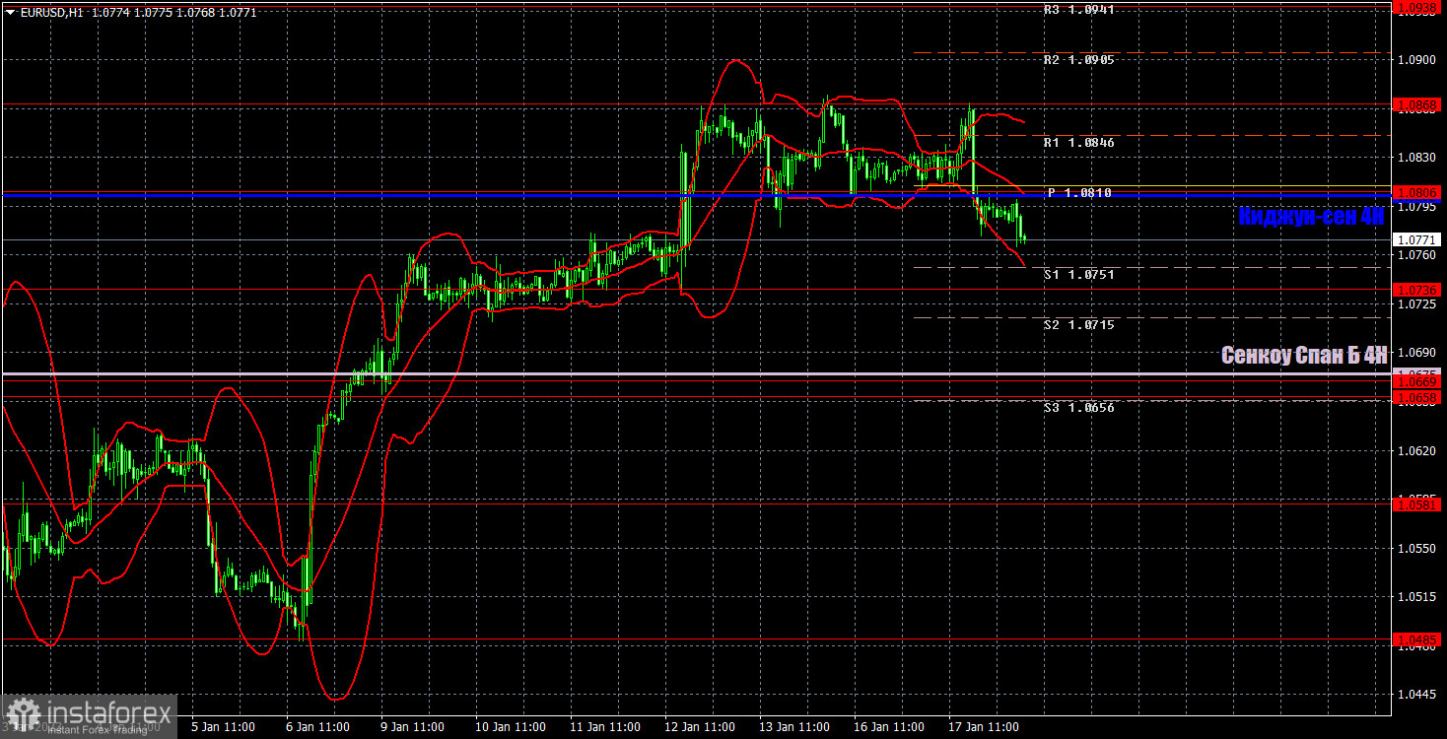Click the Сенкоу Спан Б 4H label

point(1304,355)
